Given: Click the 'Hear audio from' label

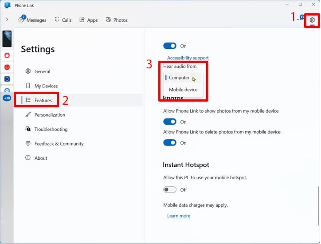Looking at the screenshot, I should [x=180, y=67].
